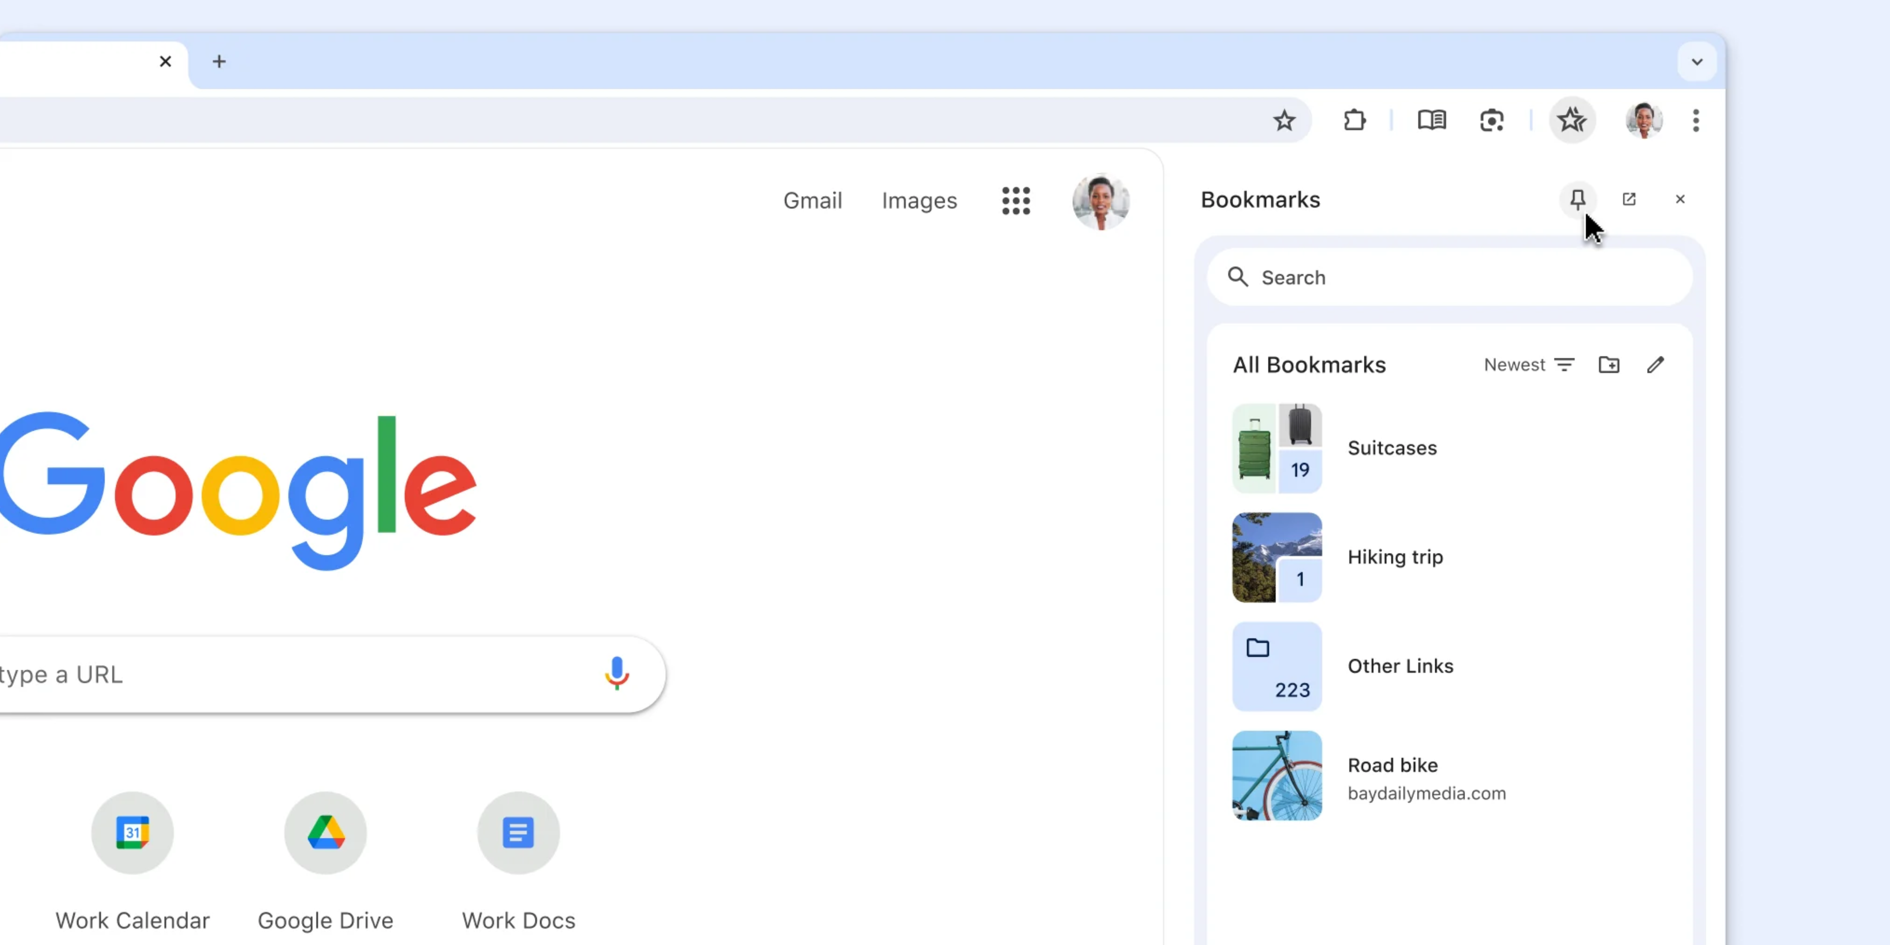Bookmark this page with the star icon

pos(1284,120)
